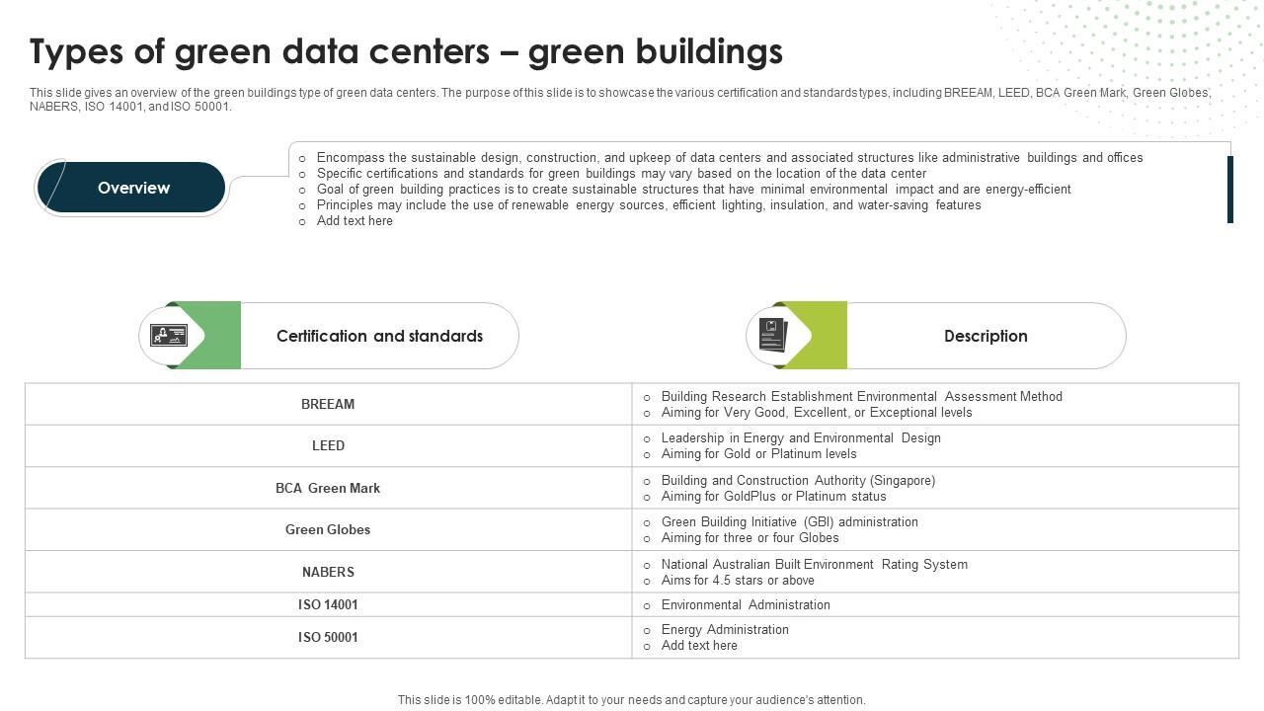Screen dimensions: 1264x711
Task: Click the certificate card icon
Action: point(169,336)
